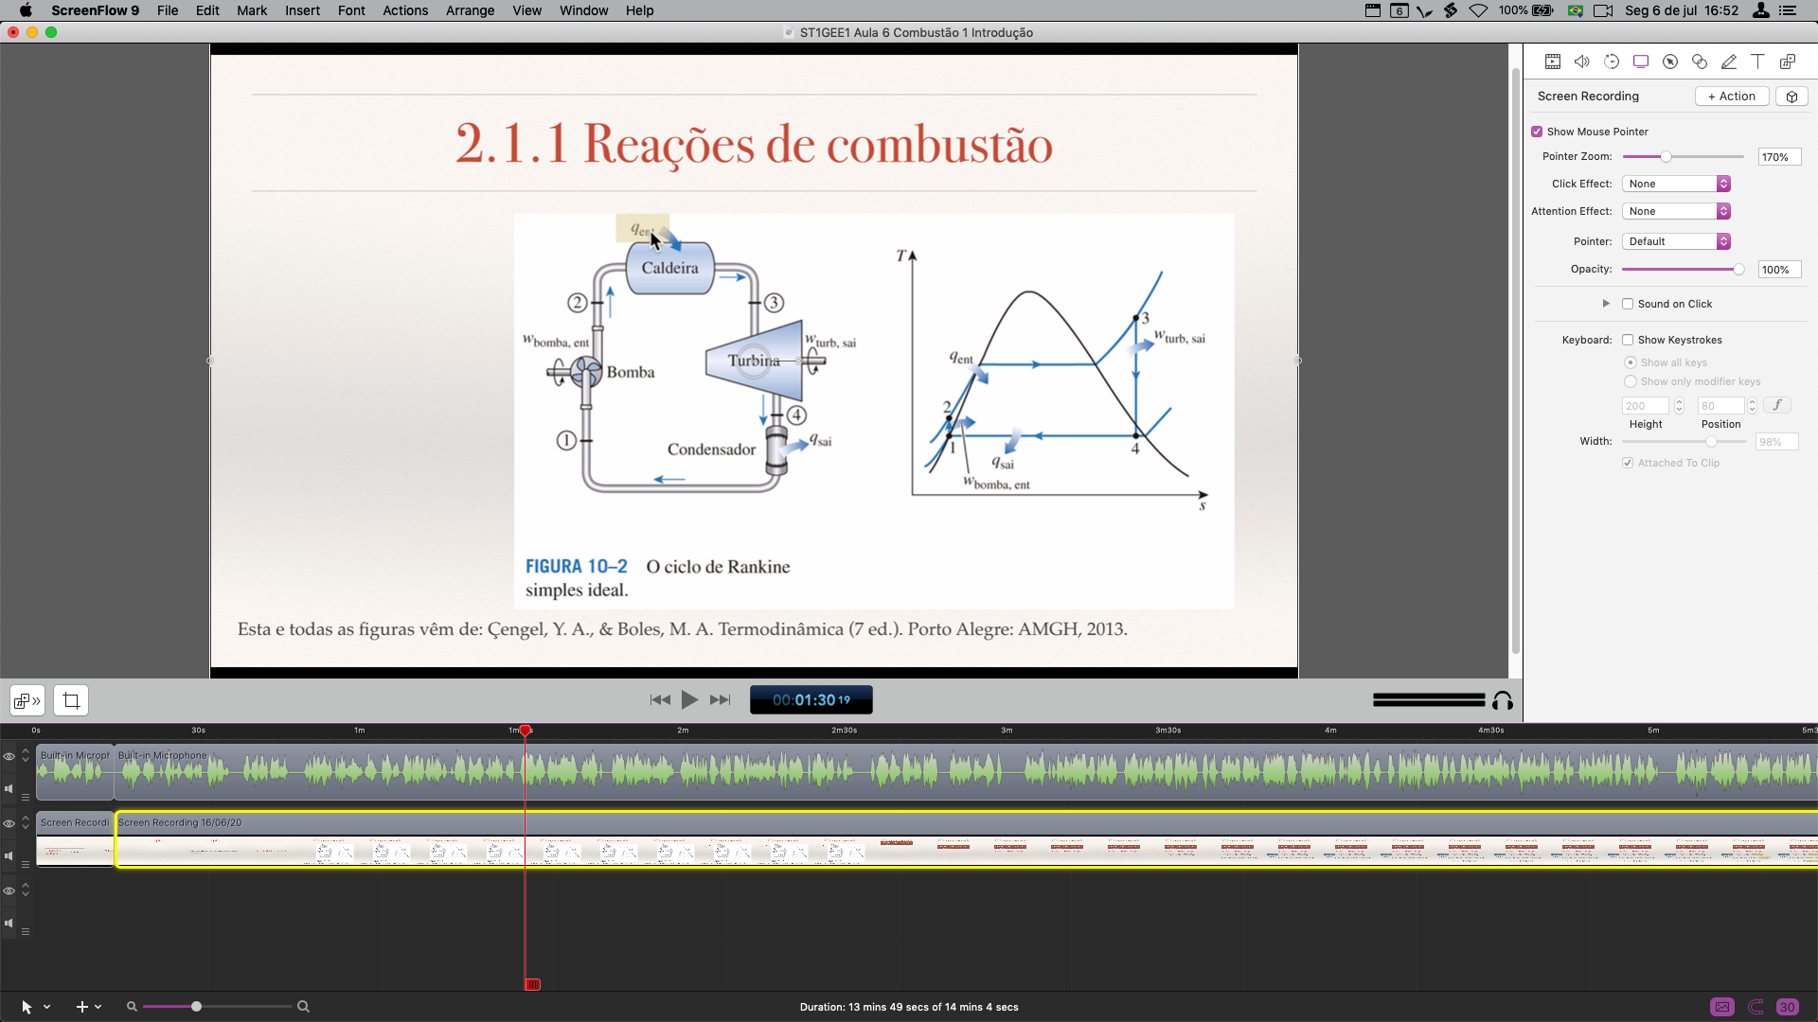Viewport: 1818px width, 1022px height.
Task: Open the Attention Effect dropdown
Action: (x=1676, y=211)
